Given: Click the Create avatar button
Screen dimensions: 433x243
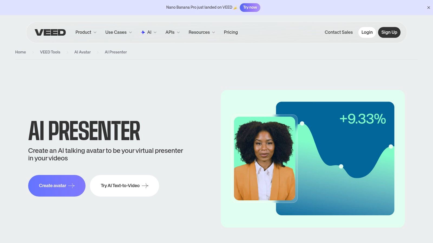Looking at the screenshot, I should pos(57,186).
